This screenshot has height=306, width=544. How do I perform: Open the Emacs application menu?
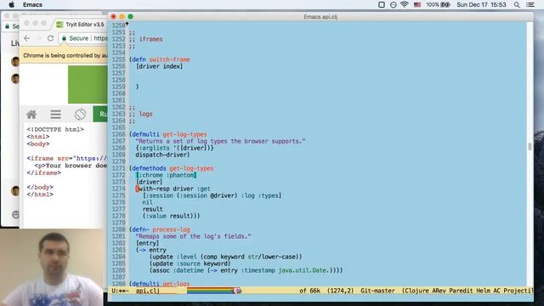(32, 4)
